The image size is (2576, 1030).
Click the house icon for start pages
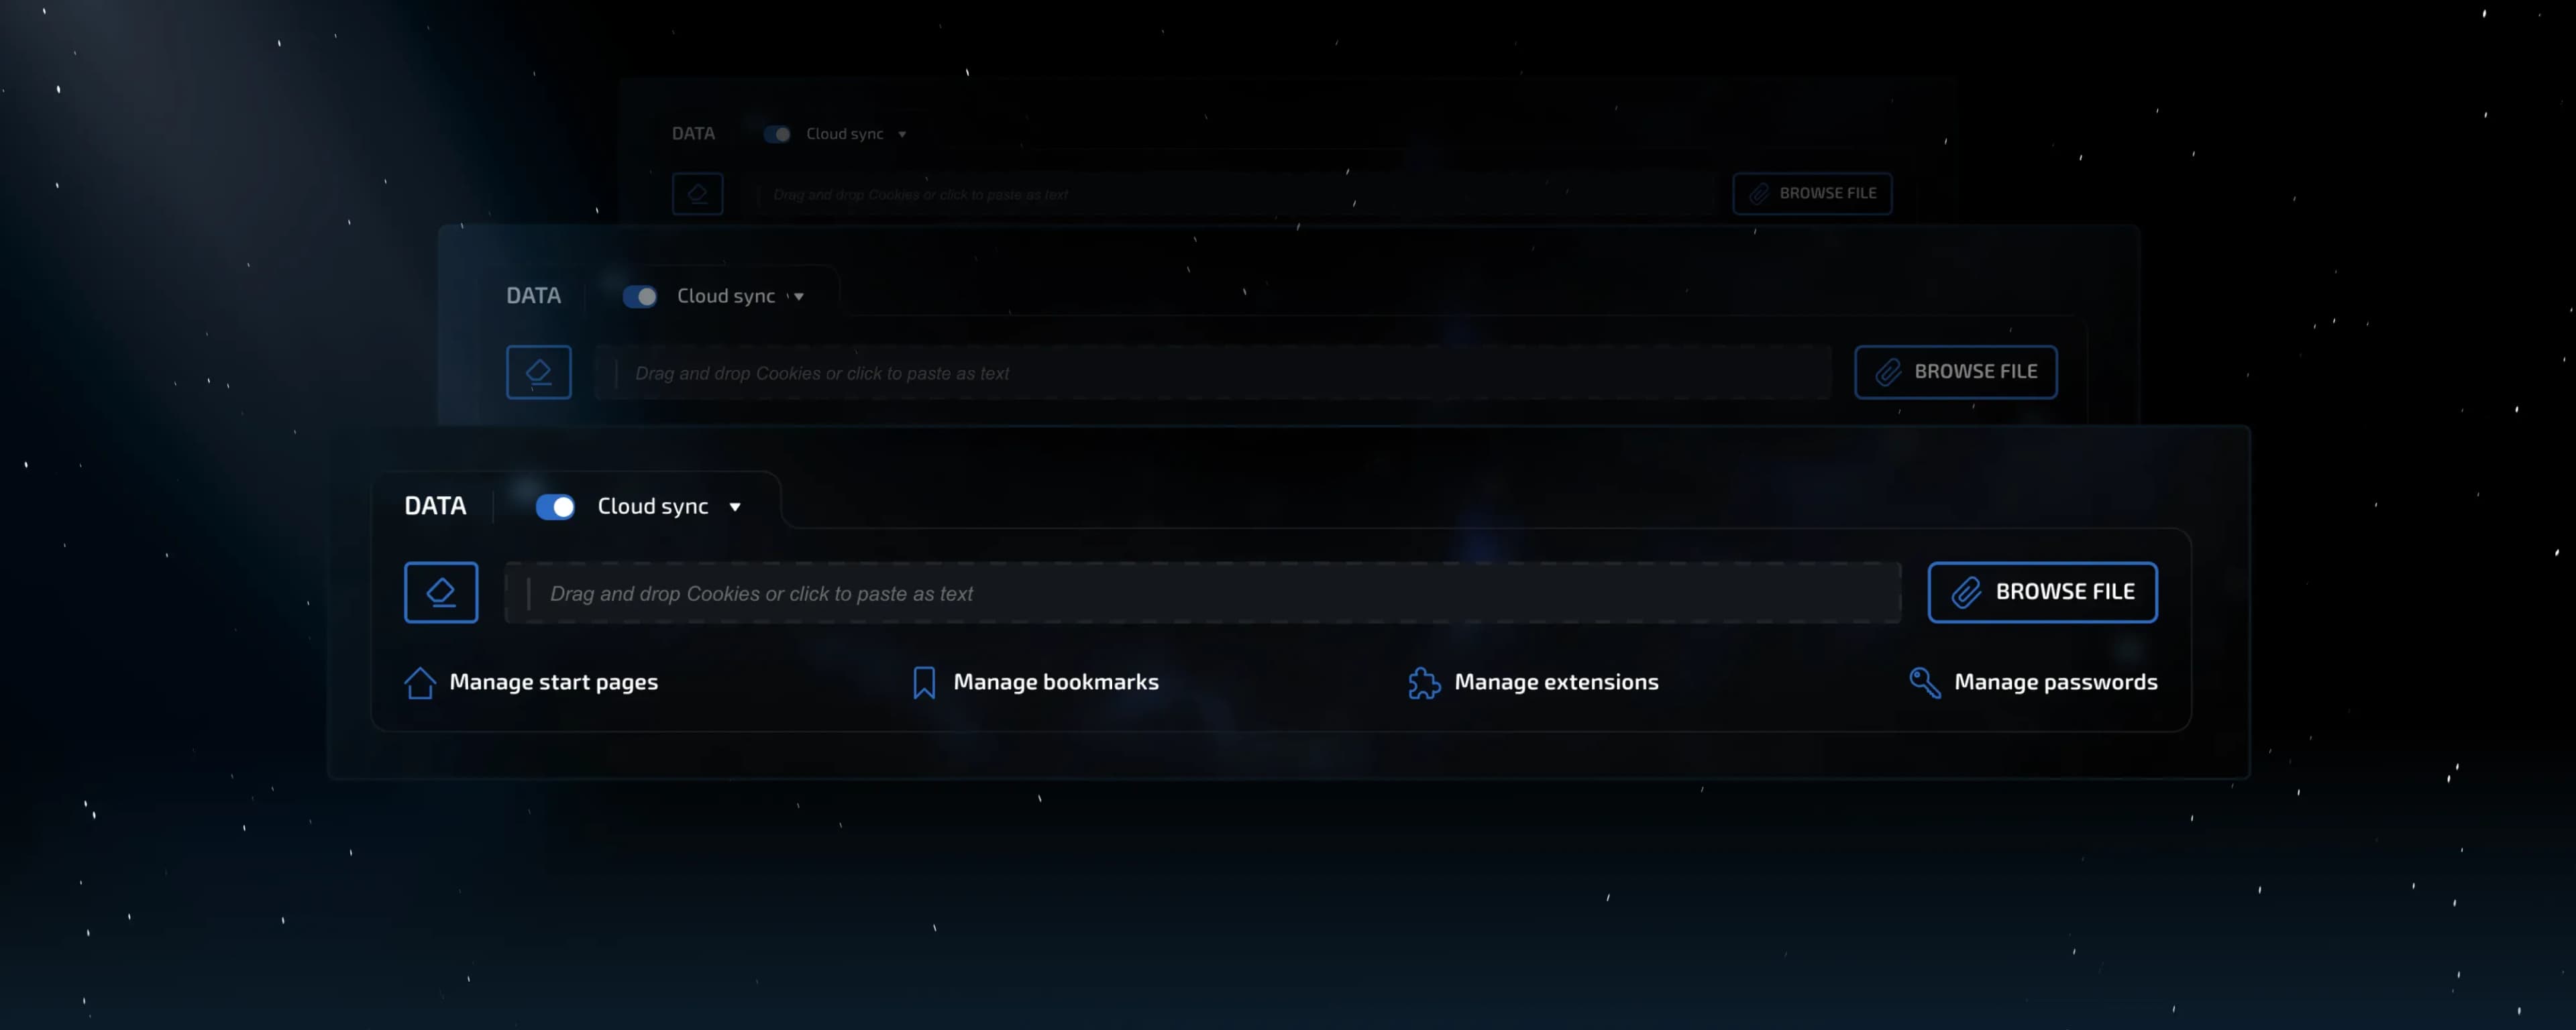coord(420,683)
